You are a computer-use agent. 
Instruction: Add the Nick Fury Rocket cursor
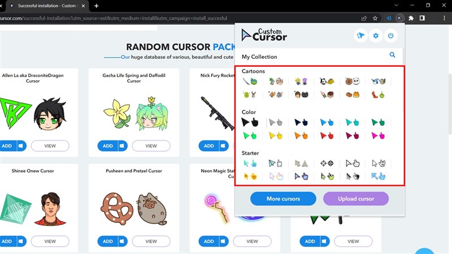point(208,146)
